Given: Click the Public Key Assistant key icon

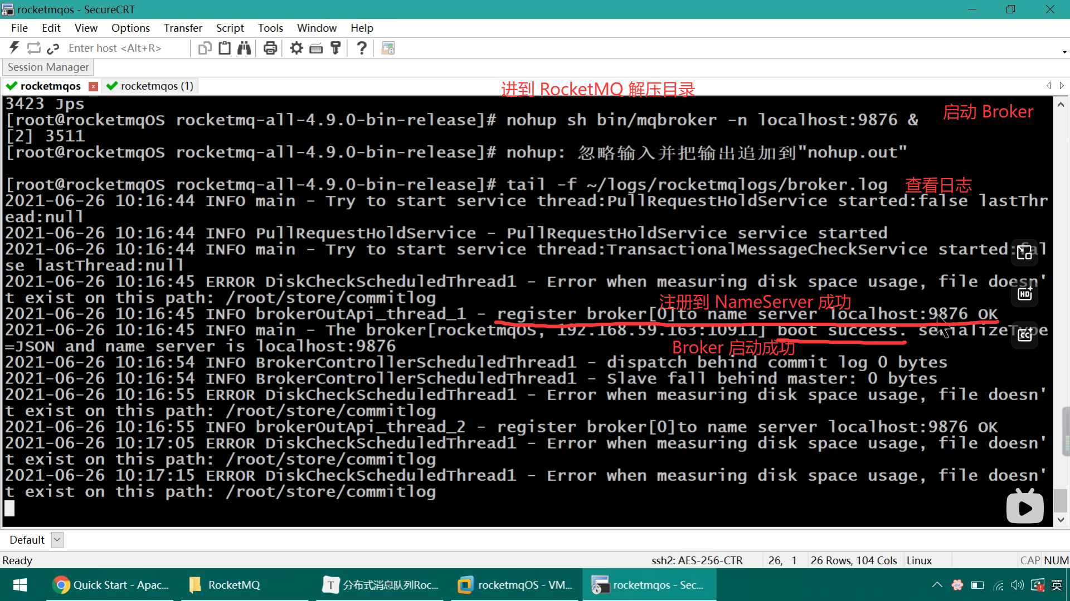Looking at the screenshot, I should coord(335,48).
